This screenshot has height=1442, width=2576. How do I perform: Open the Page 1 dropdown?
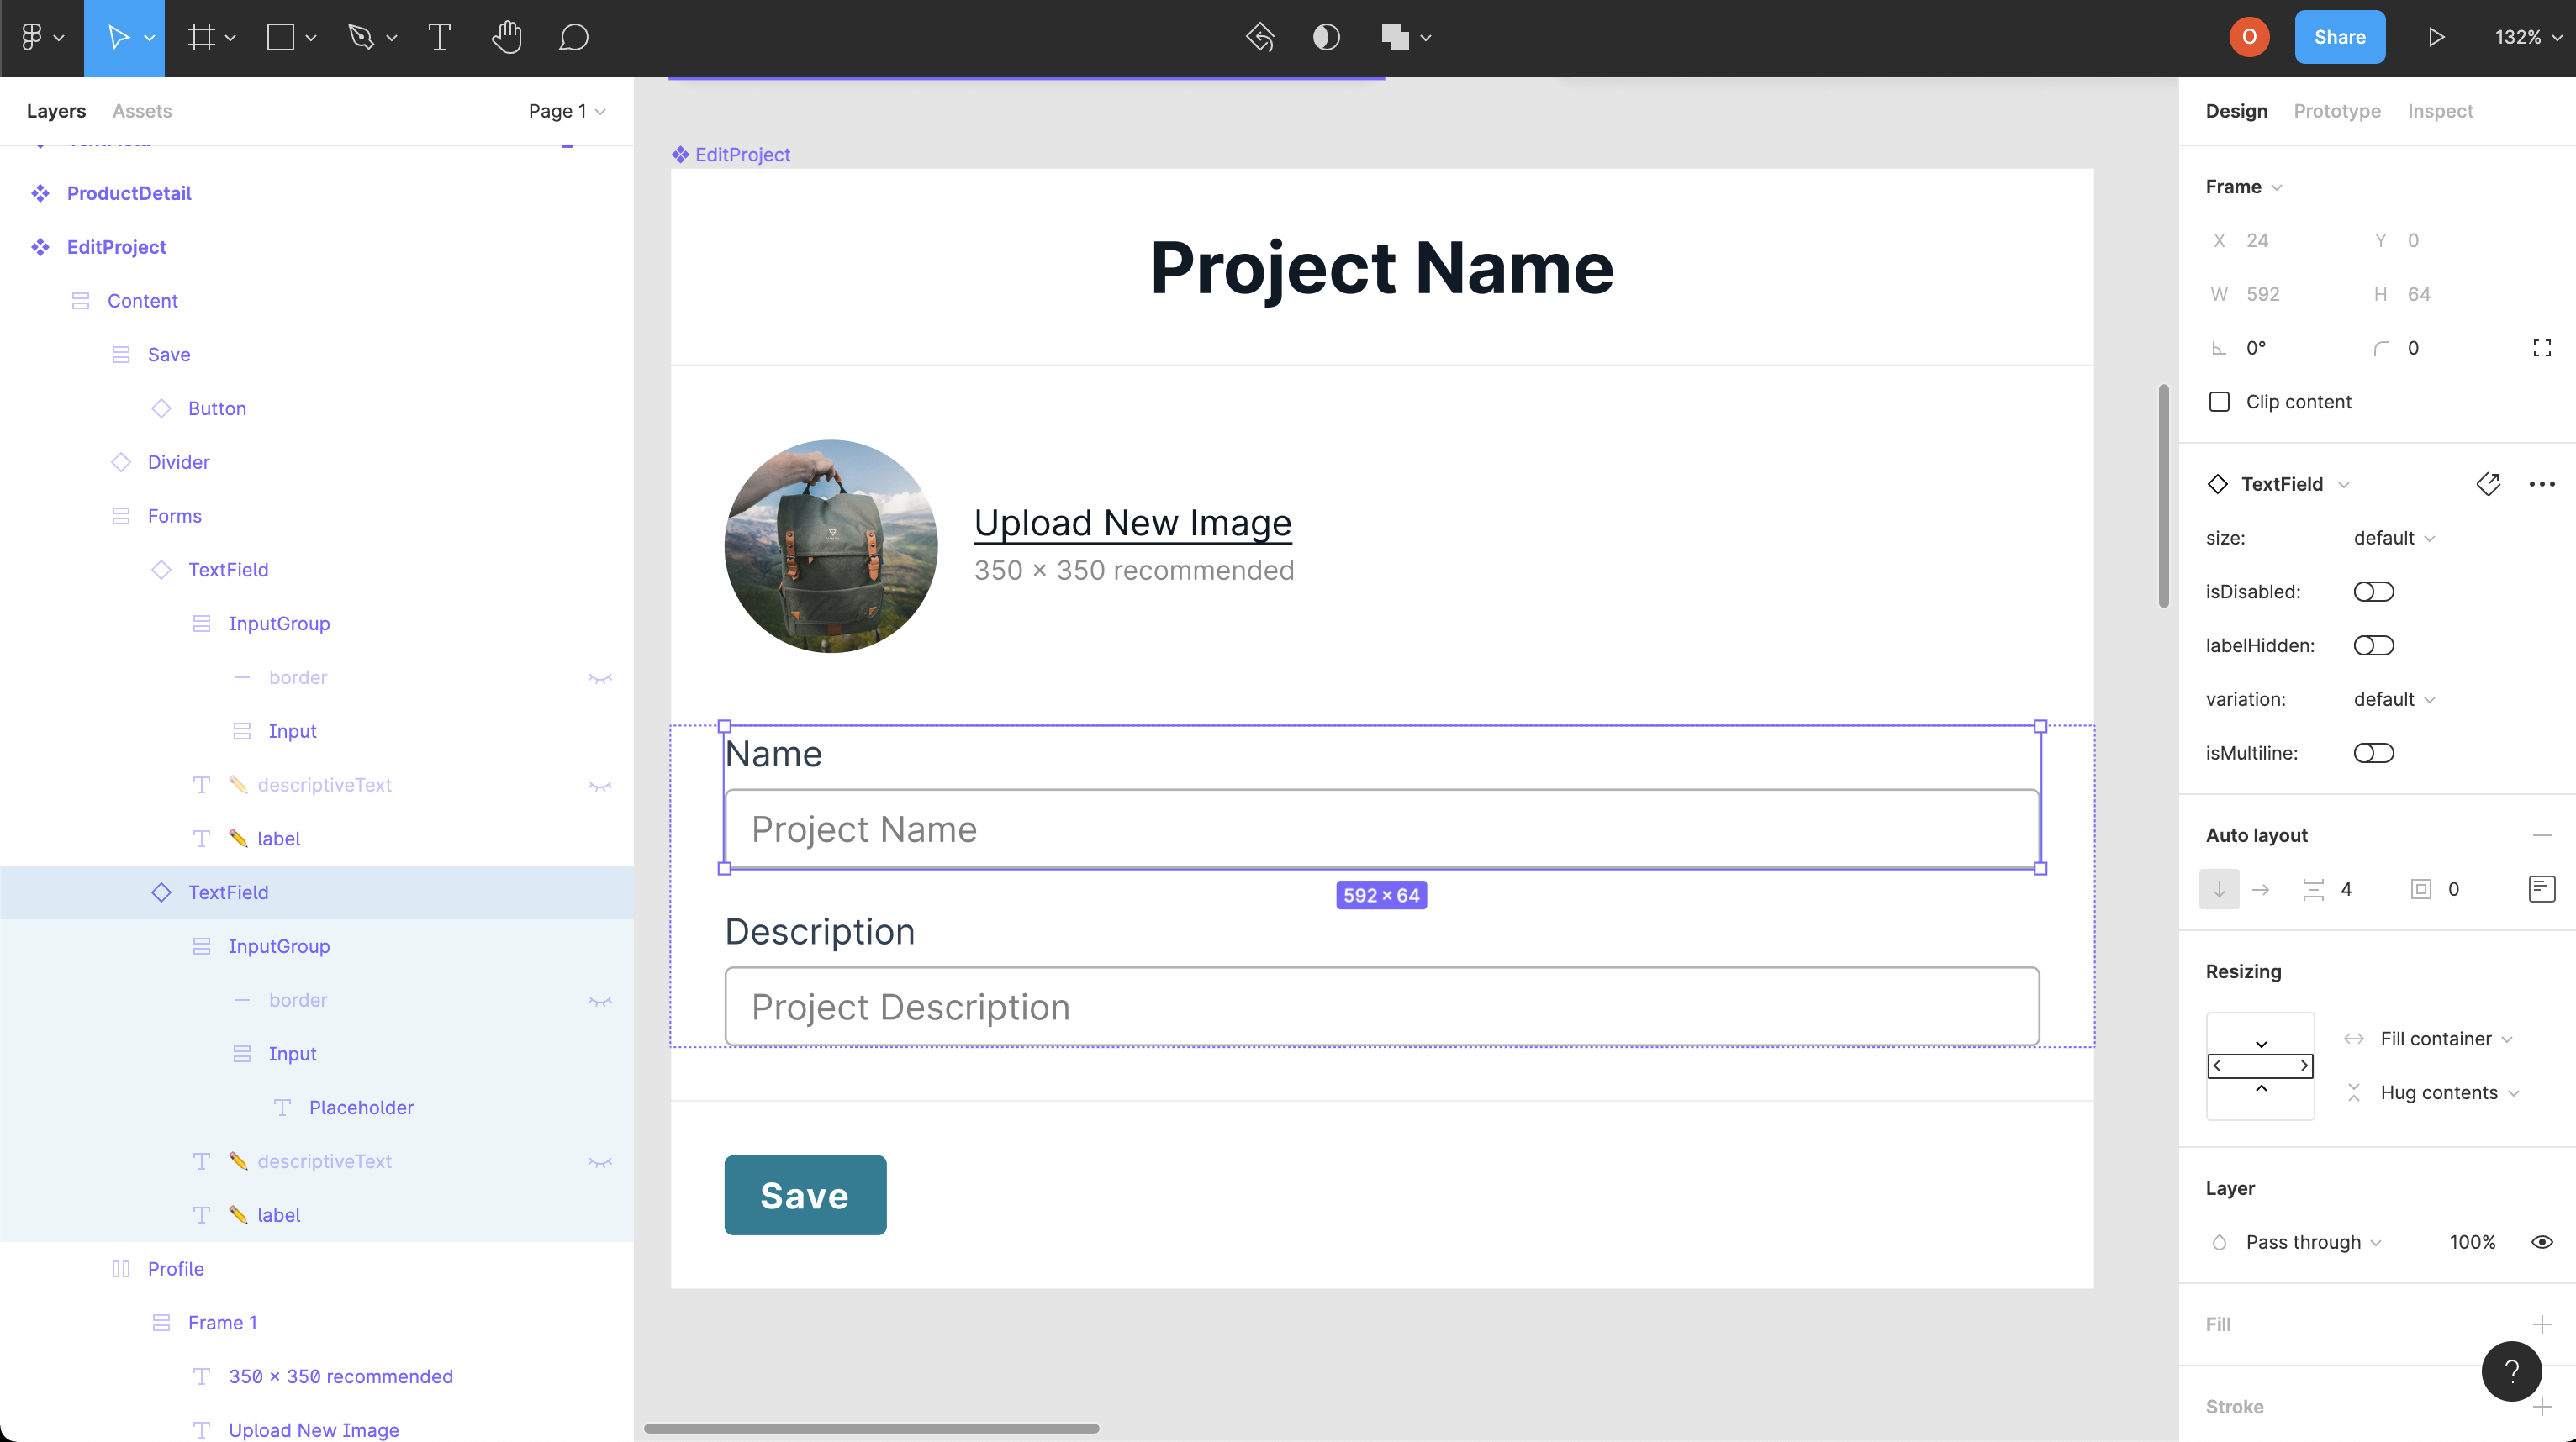click(566, 111)
